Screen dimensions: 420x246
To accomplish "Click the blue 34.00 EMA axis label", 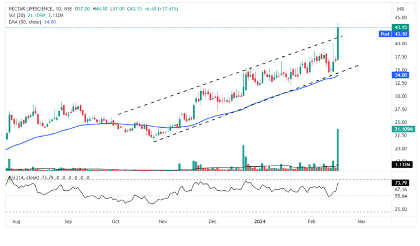I will (400, 75).
